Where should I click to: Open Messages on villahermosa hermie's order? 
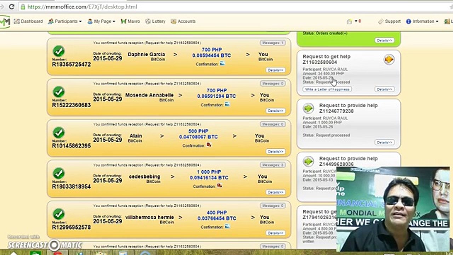pos(273,206)
